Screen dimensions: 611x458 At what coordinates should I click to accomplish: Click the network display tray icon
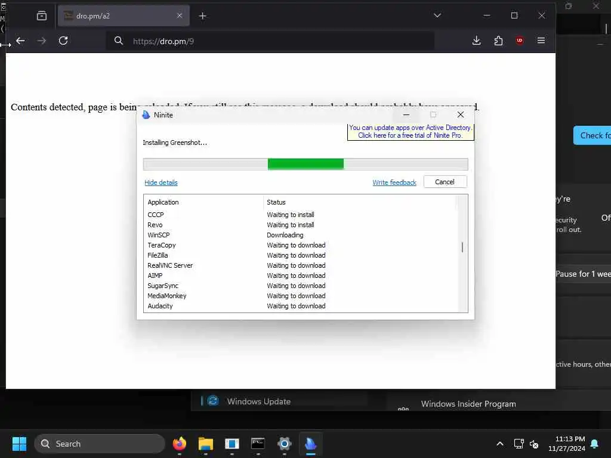519,444
